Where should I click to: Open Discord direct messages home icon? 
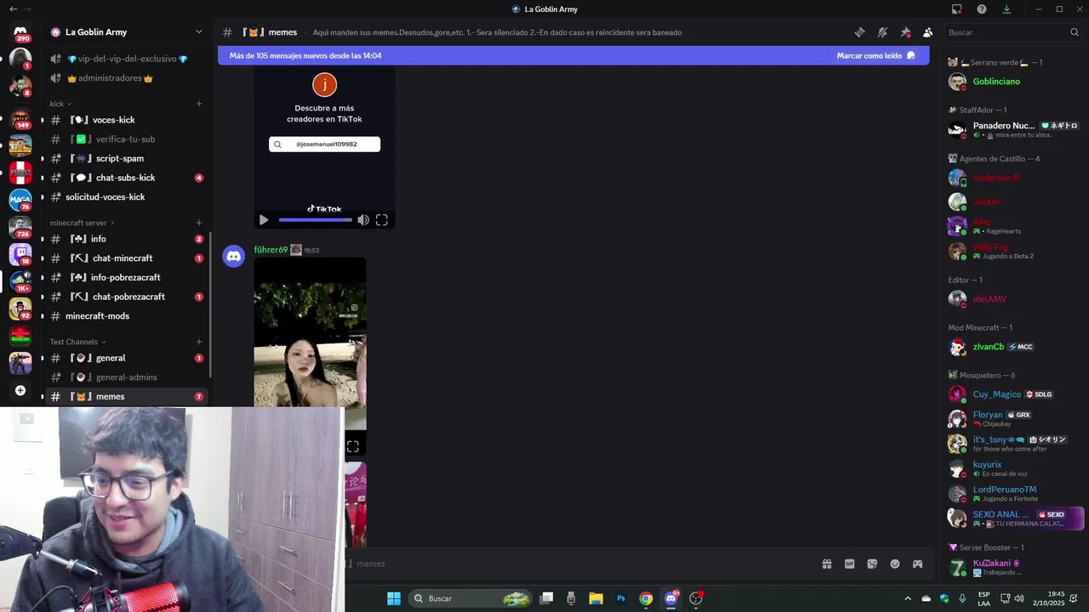tap(20, 31)
